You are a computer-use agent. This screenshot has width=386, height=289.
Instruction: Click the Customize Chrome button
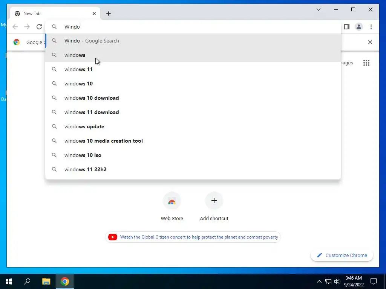point(342,256)
